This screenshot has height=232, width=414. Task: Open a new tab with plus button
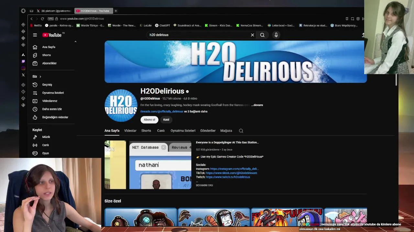pos(116,11)
